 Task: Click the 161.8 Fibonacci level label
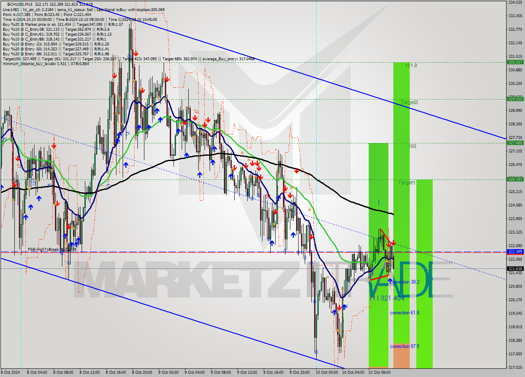coord(411,65)
